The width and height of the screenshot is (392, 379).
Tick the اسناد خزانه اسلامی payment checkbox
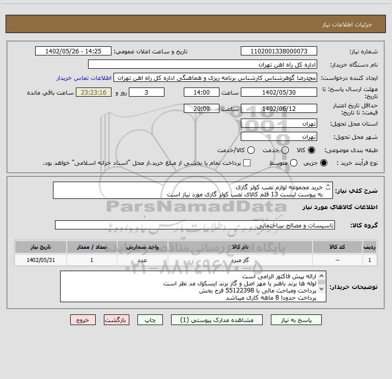click(247, 163)
